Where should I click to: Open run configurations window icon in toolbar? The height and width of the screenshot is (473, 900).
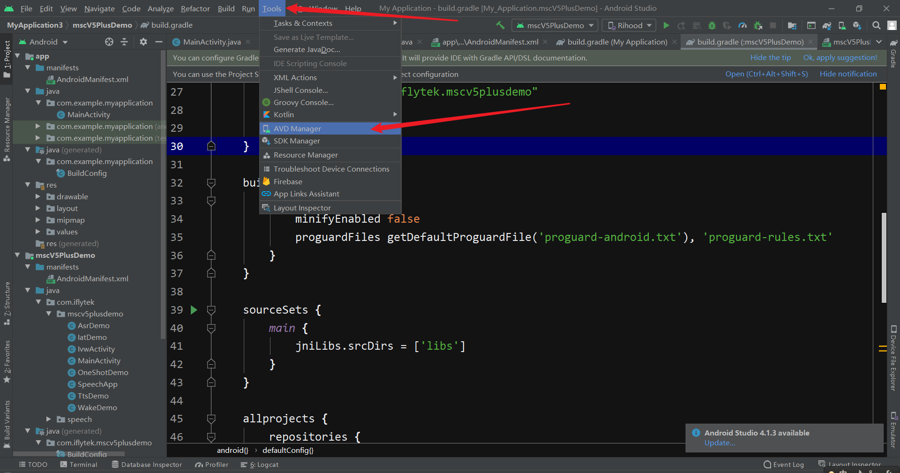click(x=811, y=25)
